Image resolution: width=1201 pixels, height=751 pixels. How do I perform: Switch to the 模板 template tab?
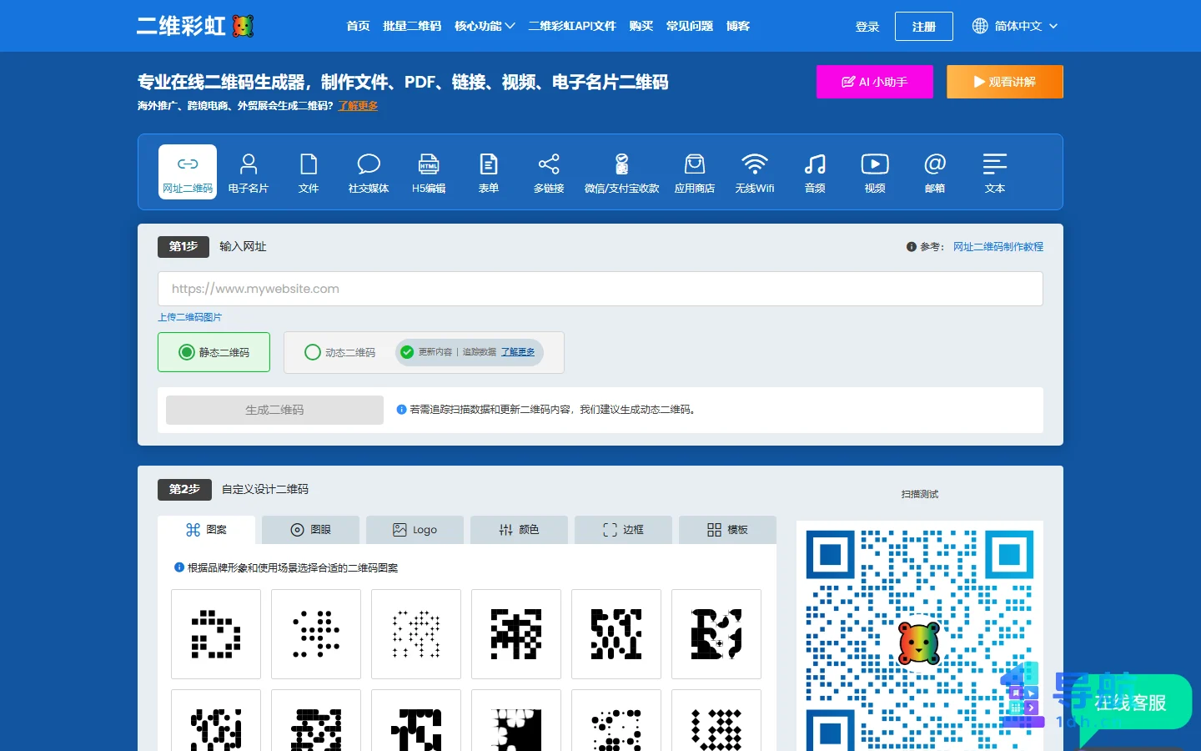click(727, 530)
